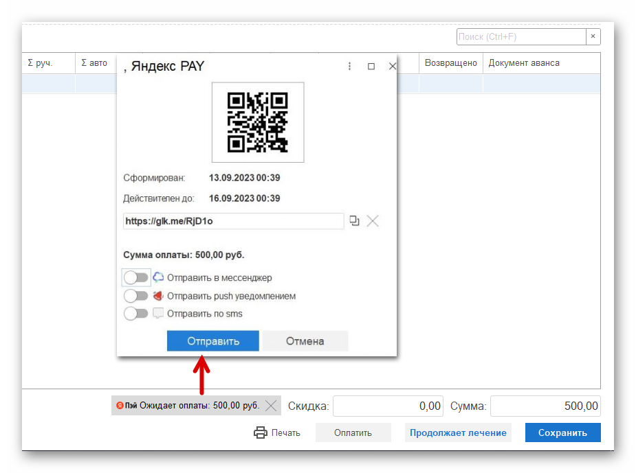636x473 pixels.
Task: Clear the search field with × button
Action: 593,36
